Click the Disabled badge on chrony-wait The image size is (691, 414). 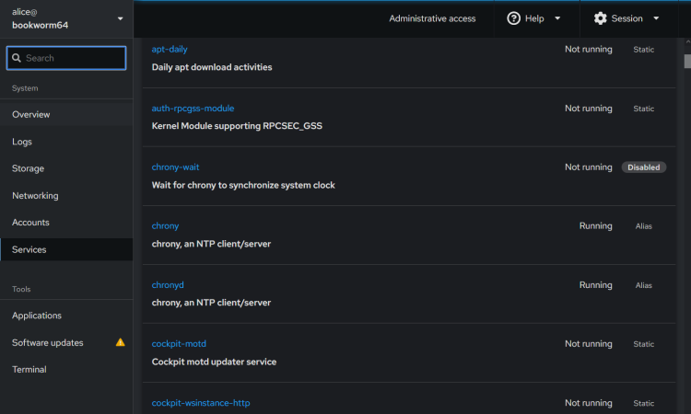[644, 167]
